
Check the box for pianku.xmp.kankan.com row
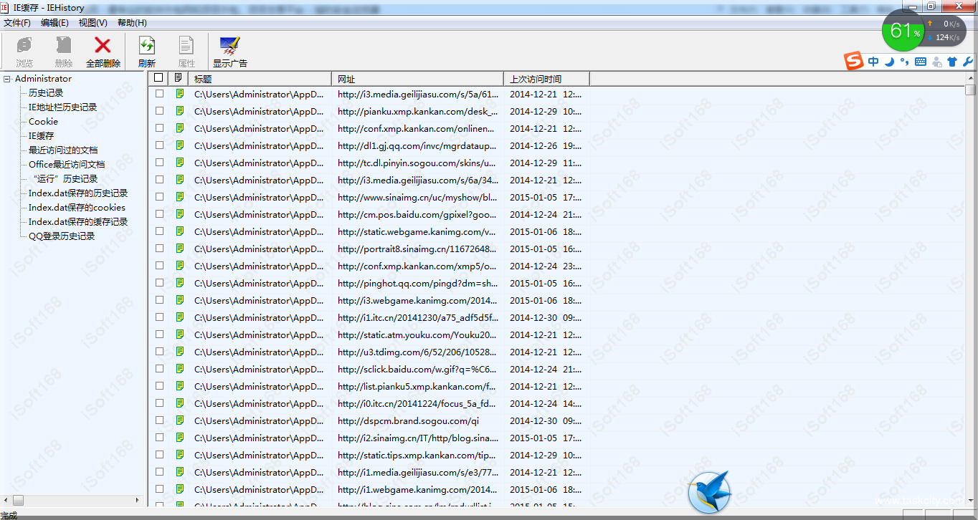(159, 112)
